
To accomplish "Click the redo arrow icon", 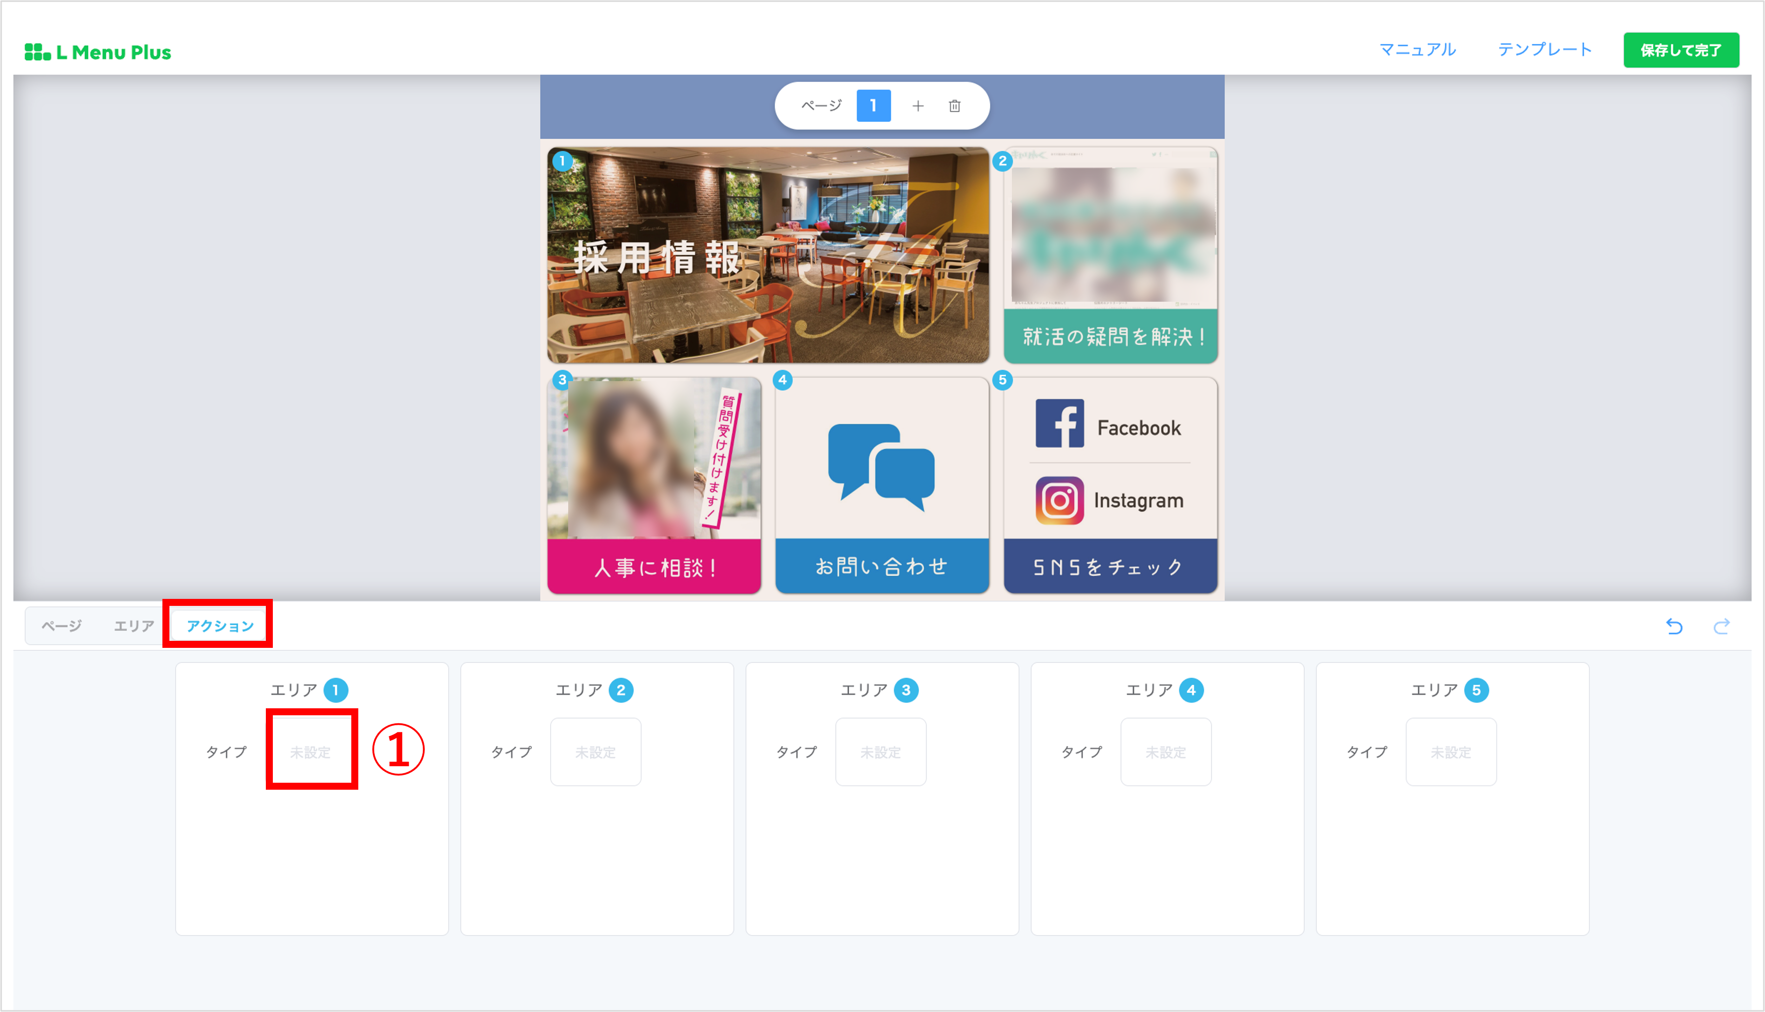I will pyautogui.click(x=1721, y=626).
